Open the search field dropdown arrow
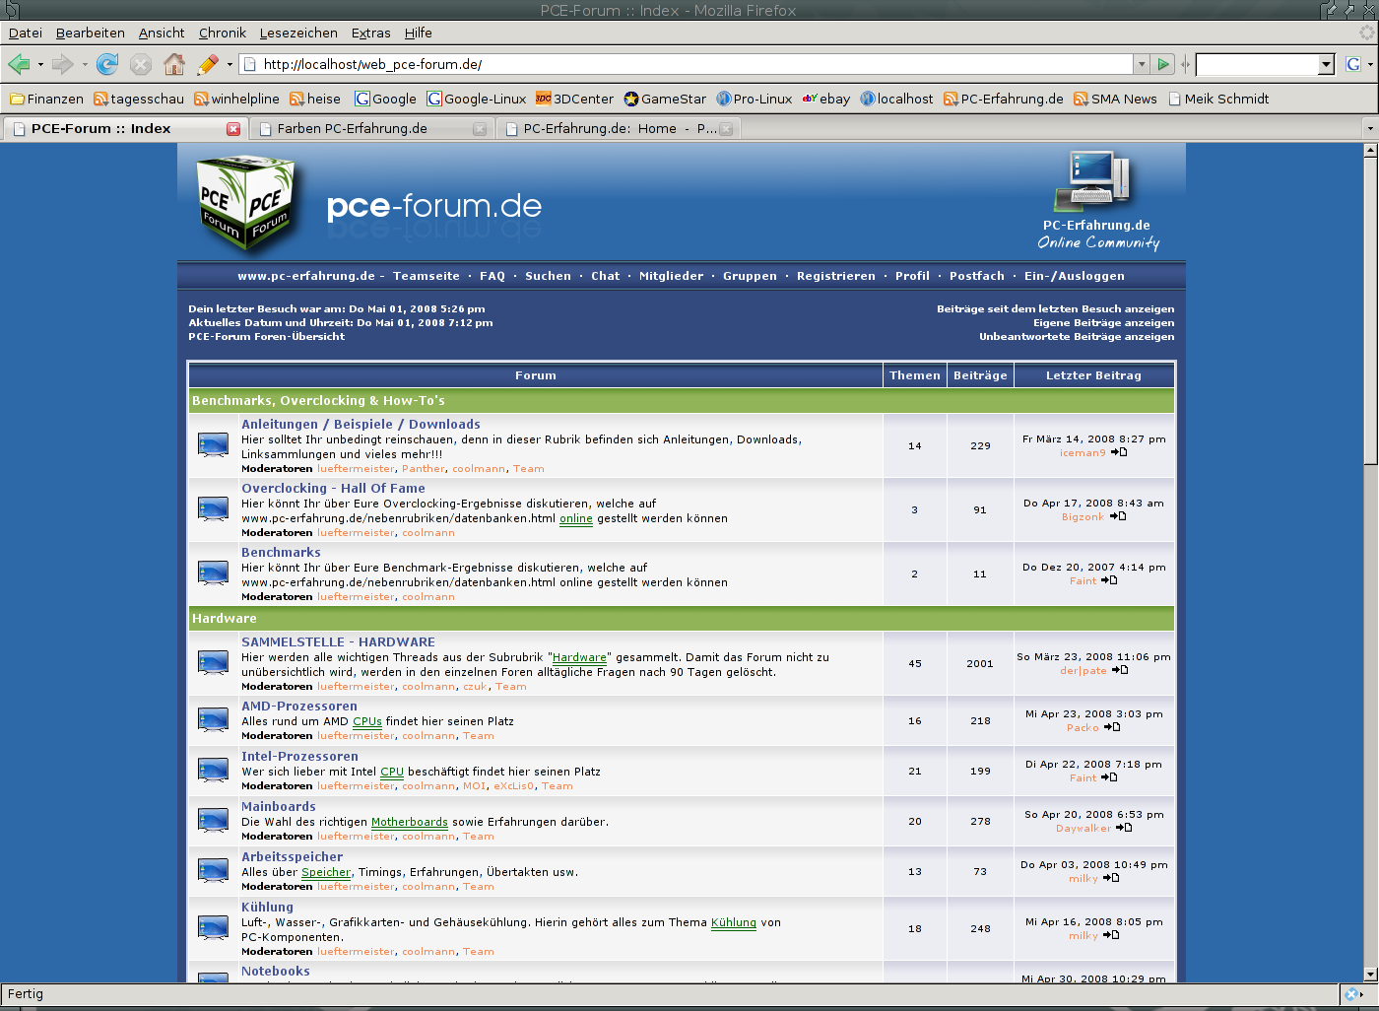The image size is (1379, 1011). click(x=1326, y=64)
